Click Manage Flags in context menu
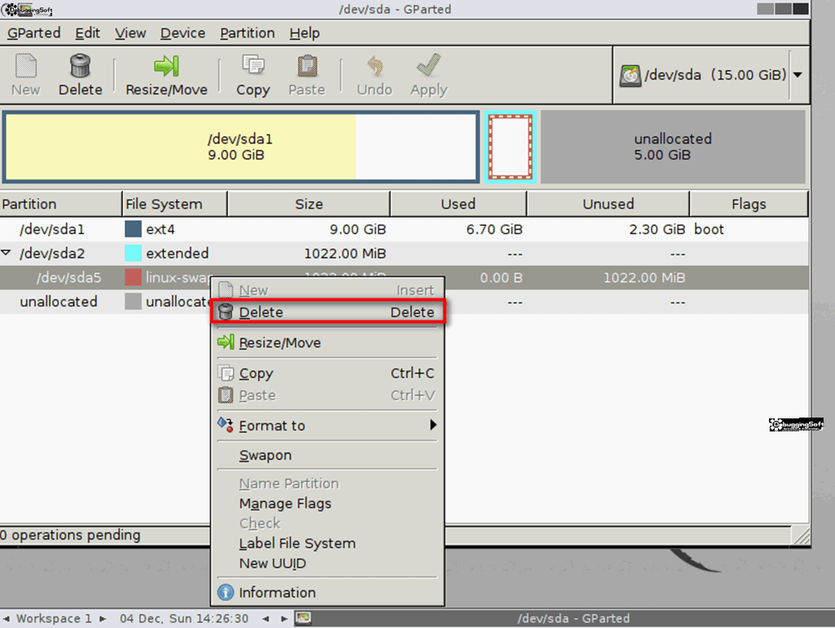 click(285, 504)
